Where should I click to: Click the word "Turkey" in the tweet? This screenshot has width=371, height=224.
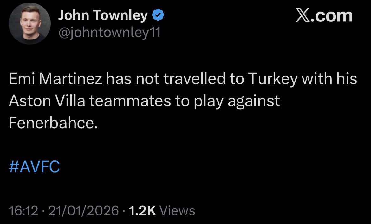pyautogui.click(x=272, y=79)
